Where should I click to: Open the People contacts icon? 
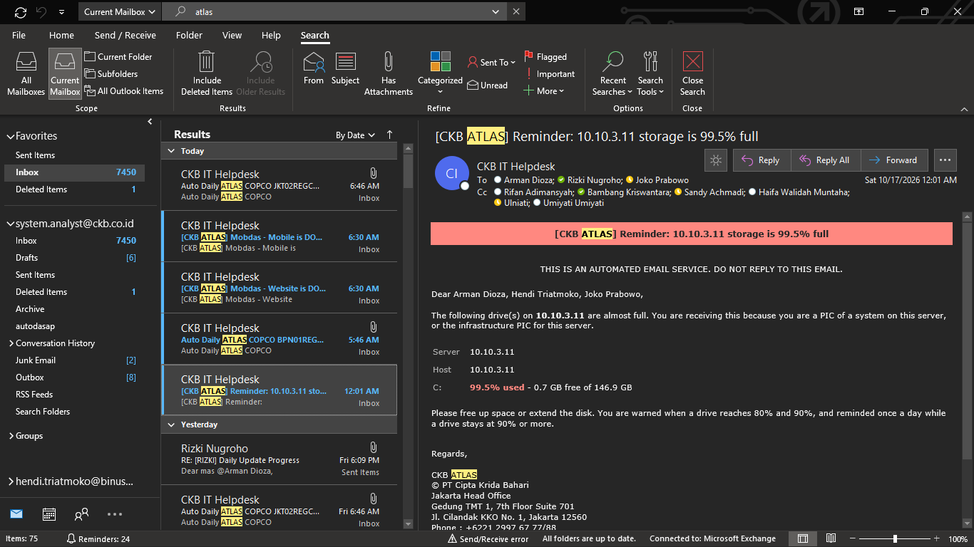[x=82, y=514]
